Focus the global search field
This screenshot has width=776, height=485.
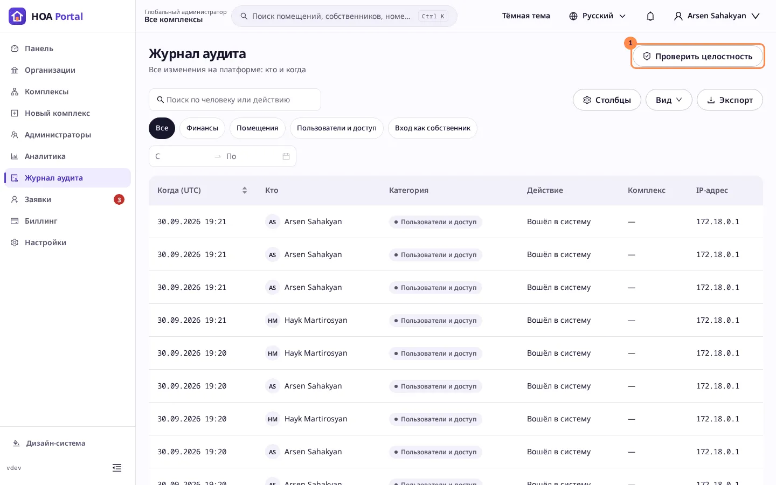(344, 16)
